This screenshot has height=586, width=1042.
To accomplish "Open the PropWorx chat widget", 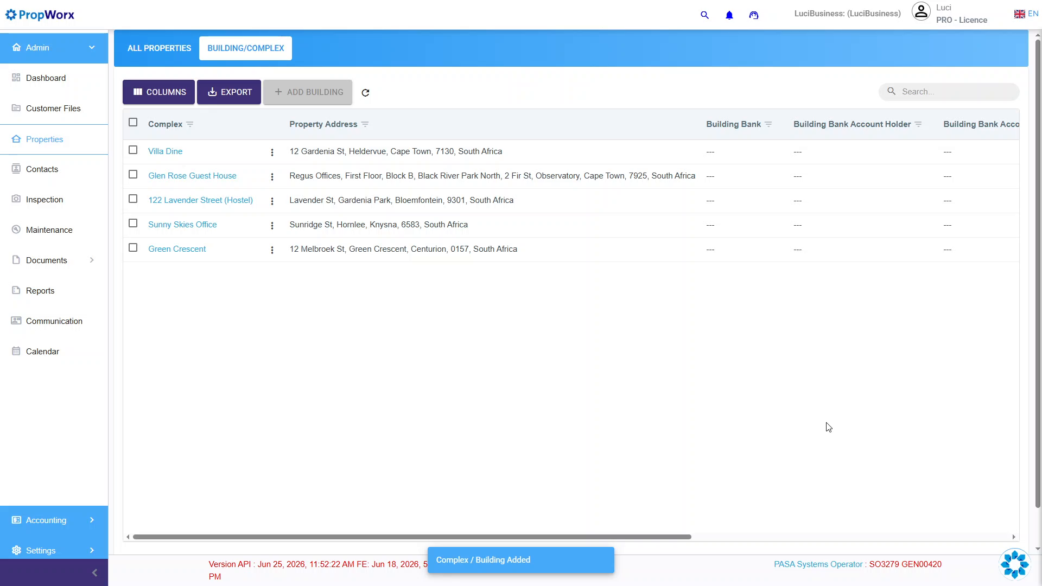I will point(1014,564).
